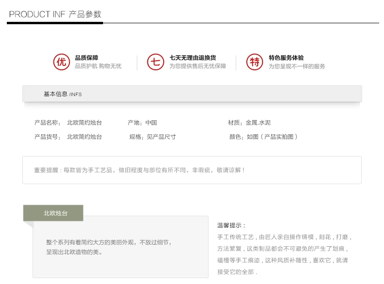This screenshot has height=284, width=384.
Task: Click the 整个系列有着简约大方 description line
Action: (x=109, y=242)
